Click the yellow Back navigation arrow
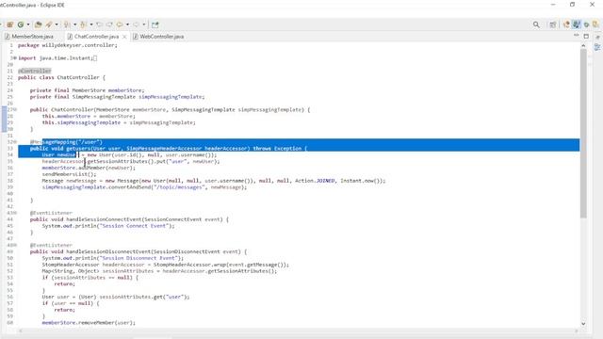The height and width of the screenshot is (339, 603). click(120, 24)
